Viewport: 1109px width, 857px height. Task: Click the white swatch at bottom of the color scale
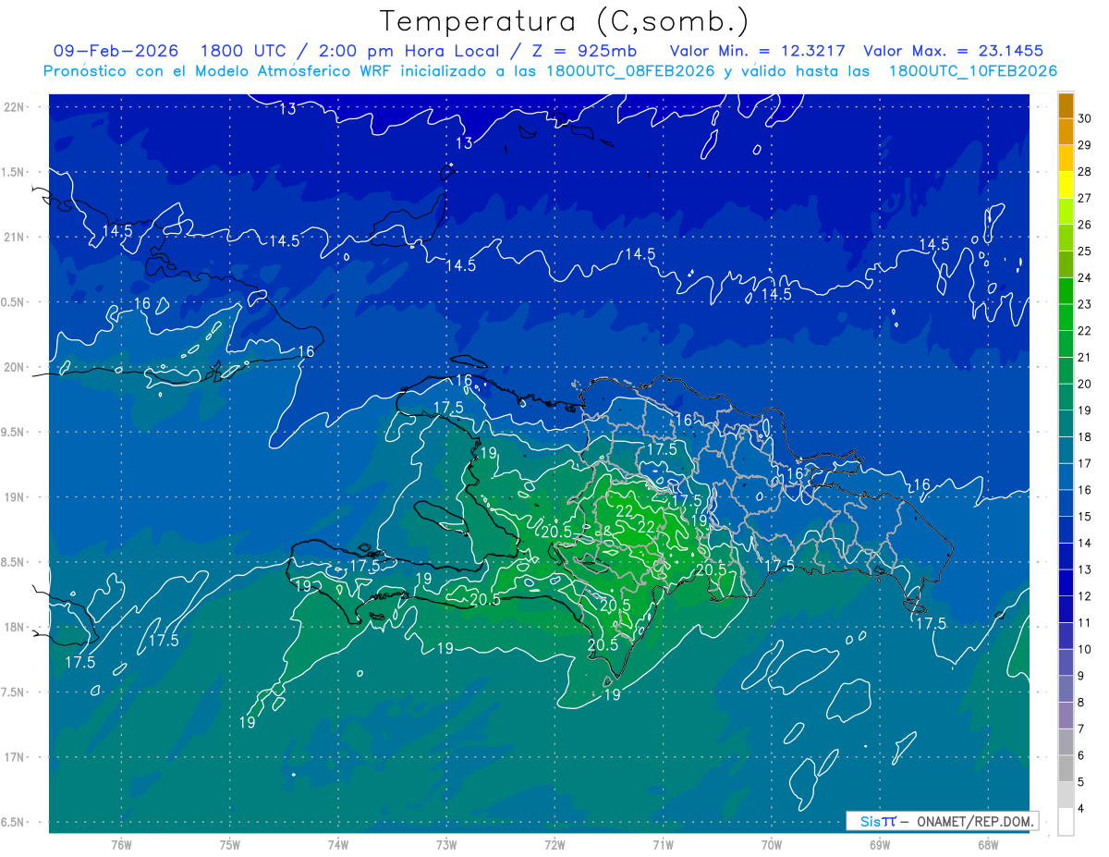click(1066, 822)
